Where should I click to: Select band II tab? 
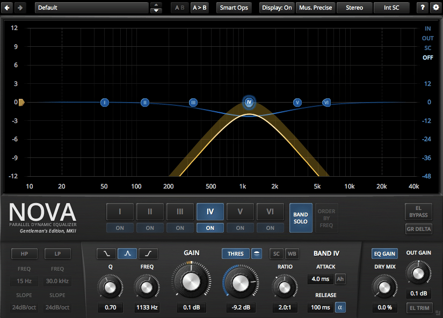pyautogui.click(x=150, y=212)
